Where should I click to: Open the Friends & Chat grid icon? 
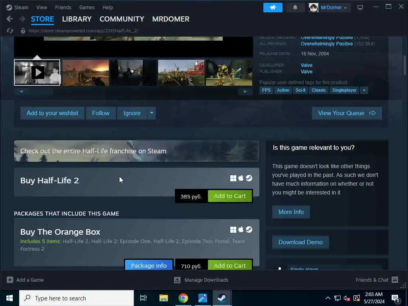tap(395, 280)
